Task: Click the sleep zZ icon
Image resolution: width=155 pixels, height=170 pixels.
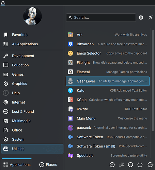Action: 121,165
